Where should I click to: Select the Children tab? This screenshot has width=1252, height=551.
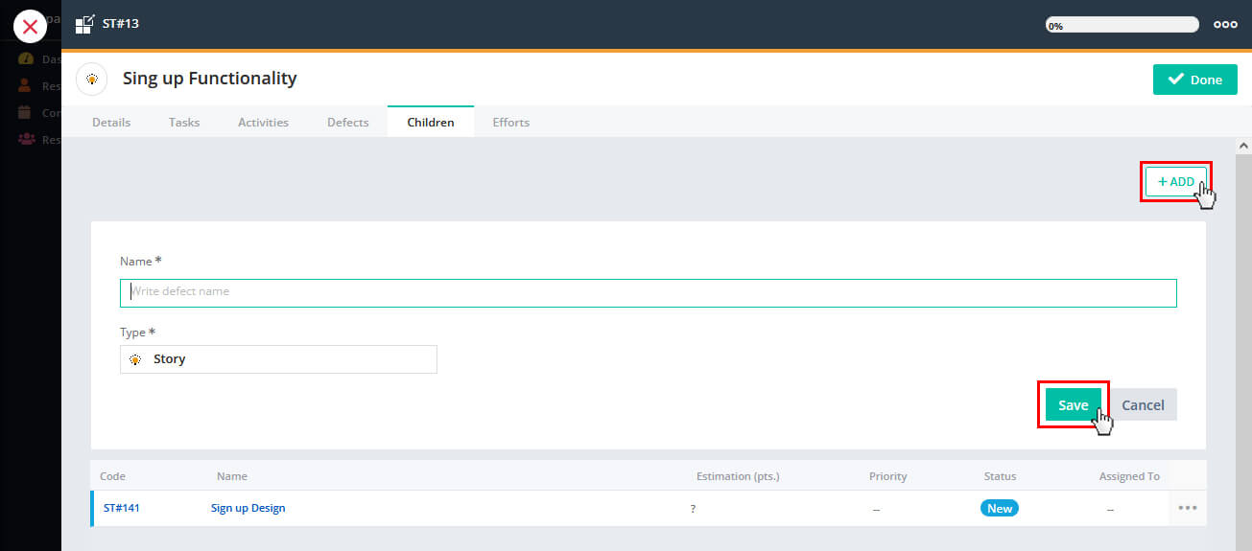coord(431,122)
